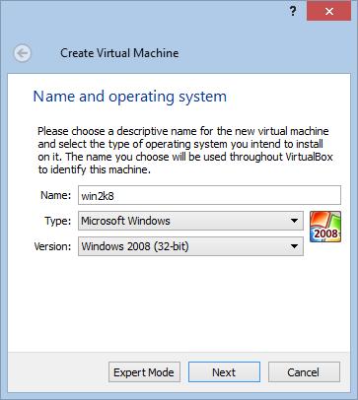The width and height of the screenshot is (358, 400).
Task: Open the list showing Windows 2008 (32-bit)
Action: (190, 246)
